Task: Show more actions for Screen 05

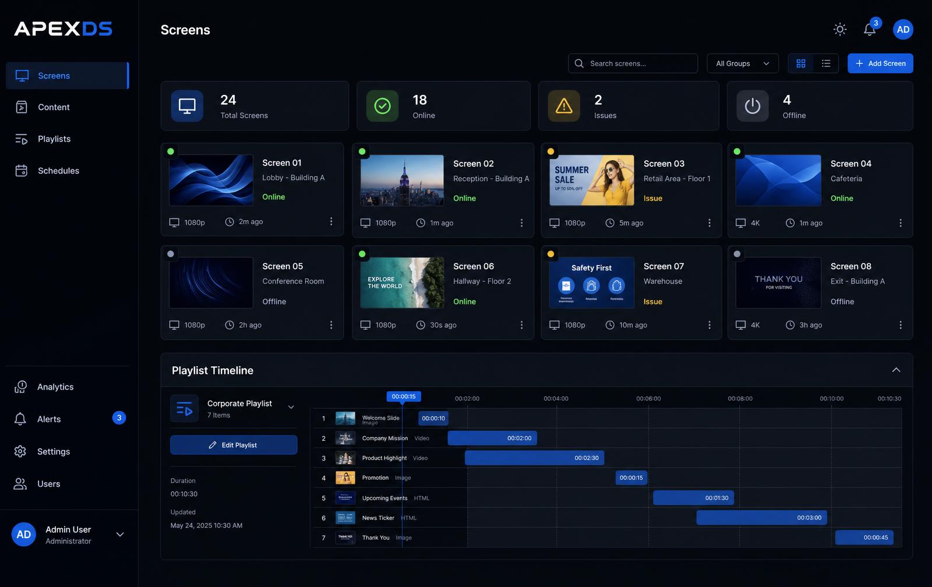Action: pyautogui.click(x=331, y=325)
